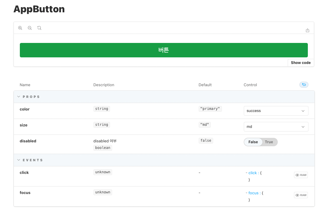
Task: Click the "md" default value
Action: pyautogui.click(x=204, y=125)
